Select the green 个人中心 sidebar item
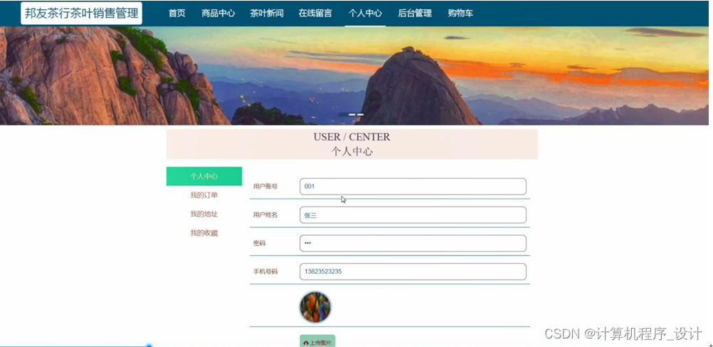The image size is (713, 347). click(x=204, y=177)
